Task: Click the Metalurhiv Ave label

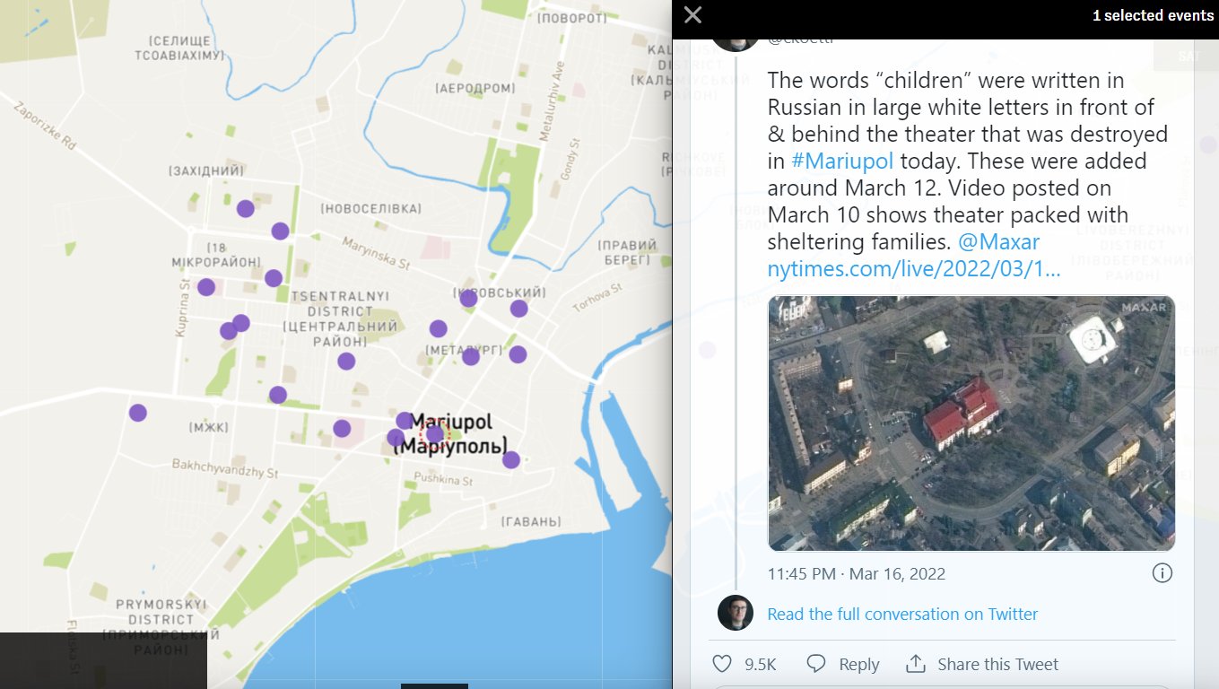Action: pyautogui.click(x=552, y=100)
